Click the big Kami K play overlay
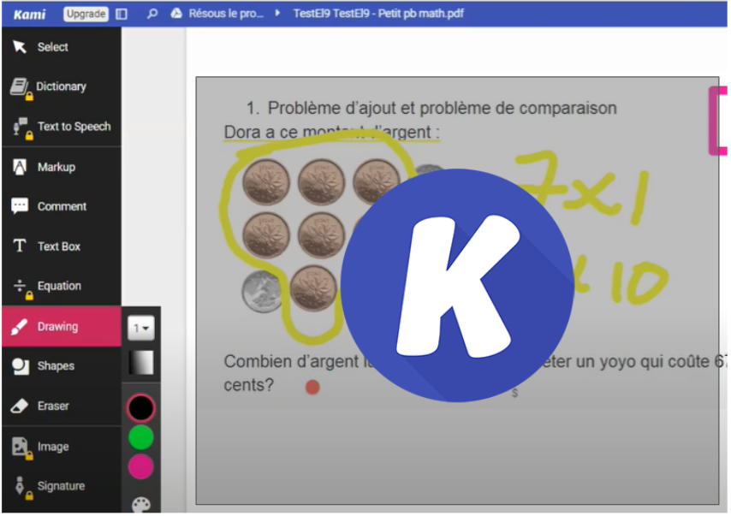Screen dimensions: 731x516 457,285
